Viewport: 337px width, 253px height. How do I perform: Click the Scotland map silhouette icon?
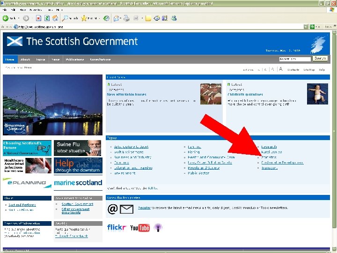pos(318,45)
